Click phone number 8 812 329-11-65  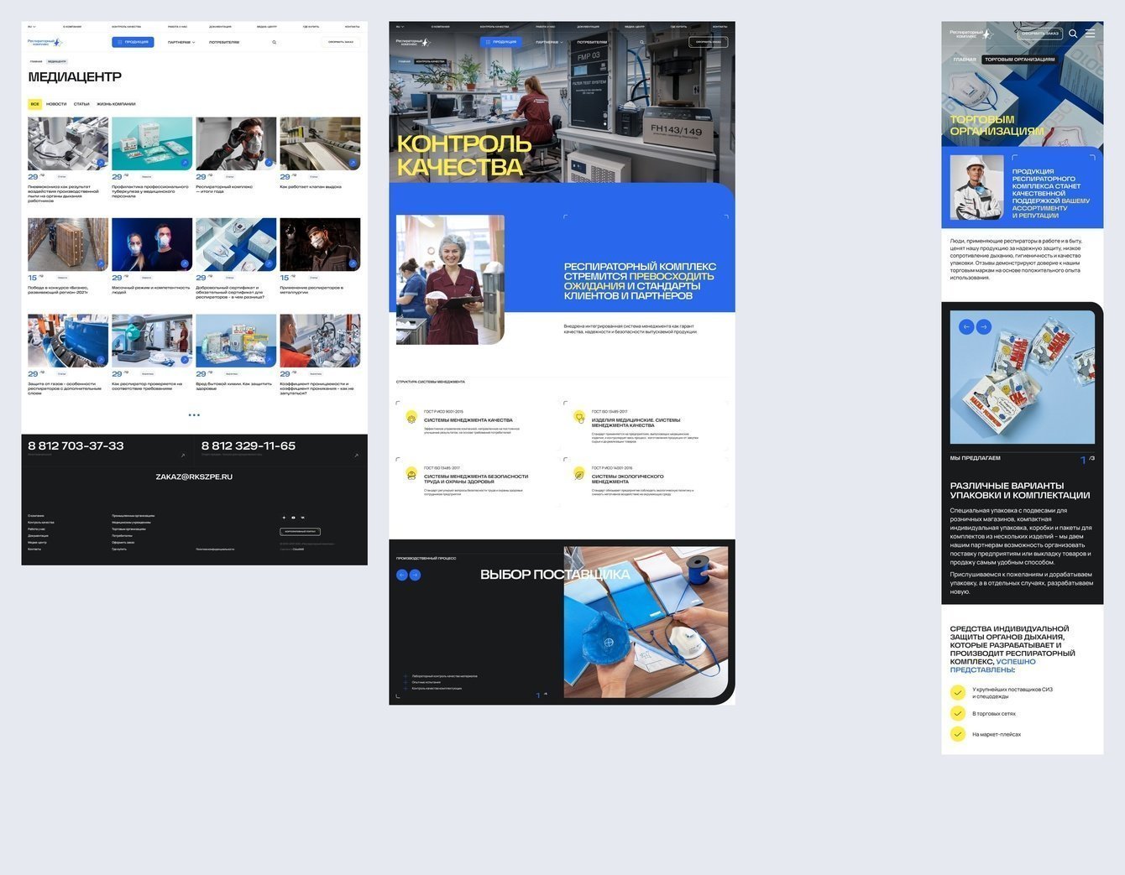(249, 446)
